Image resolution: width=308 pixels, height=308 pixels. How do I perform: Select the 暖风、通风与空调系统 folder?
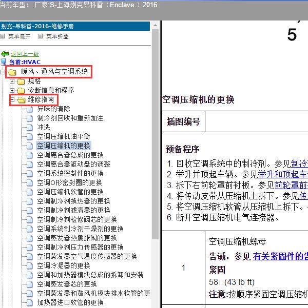[x=54, y=72]
